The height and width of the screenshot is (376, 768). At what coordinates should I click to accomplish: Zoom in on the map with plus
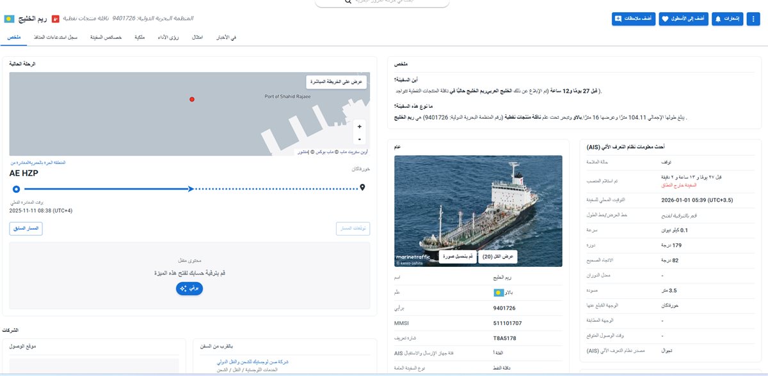[x=359, y=126]
